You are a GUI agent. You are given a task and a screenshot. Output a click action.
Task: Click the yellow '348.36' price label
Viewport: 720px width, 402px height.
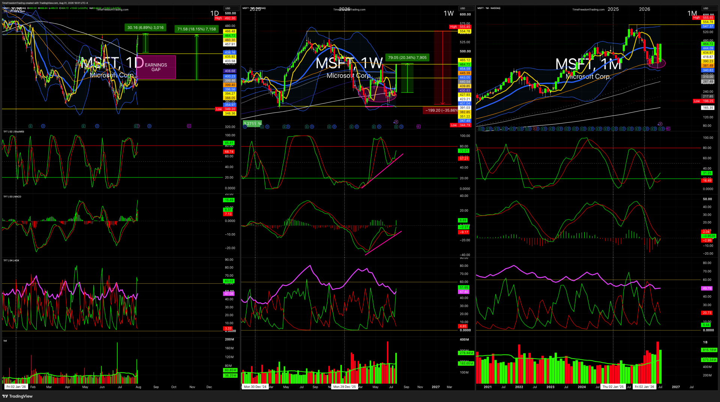(230, 113)
